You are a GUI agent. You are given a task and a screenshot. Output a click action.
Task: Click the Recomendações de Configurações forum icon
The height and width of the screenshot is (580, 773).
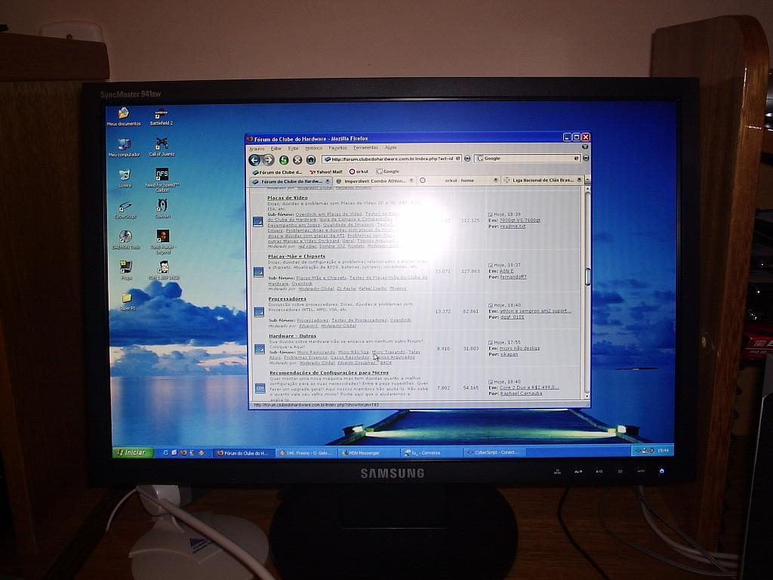pyautogui.click(x=260, y=389)
